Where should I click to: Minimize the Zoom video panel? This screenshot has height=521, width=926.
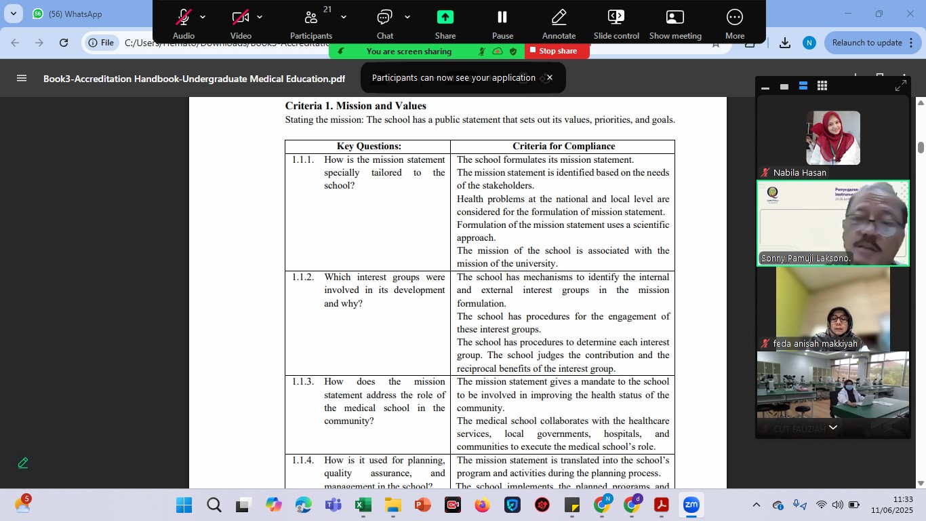pyautogui.click(x=765, y=86)
